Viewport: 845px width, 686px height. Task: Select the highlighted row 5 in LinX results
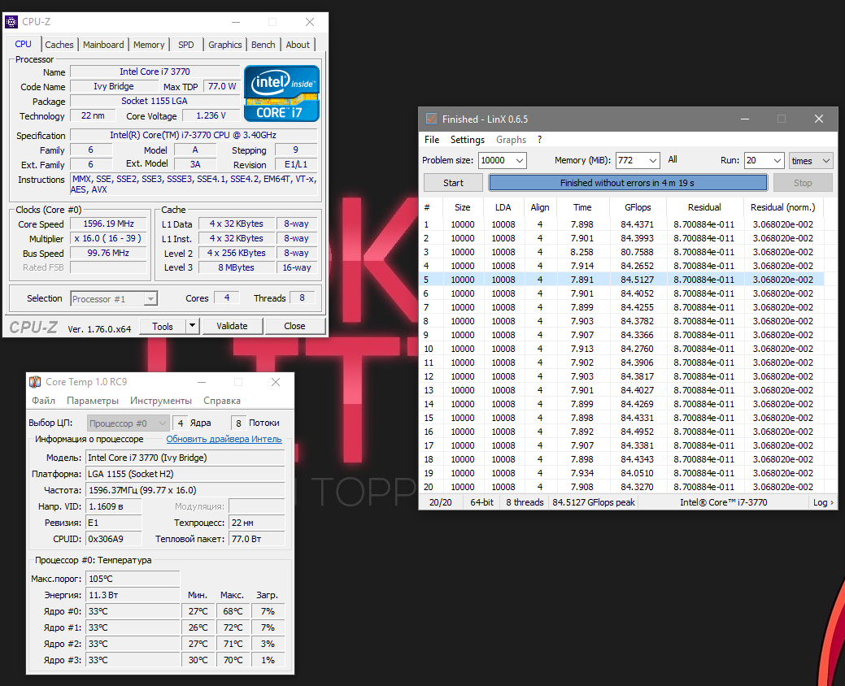621,280
